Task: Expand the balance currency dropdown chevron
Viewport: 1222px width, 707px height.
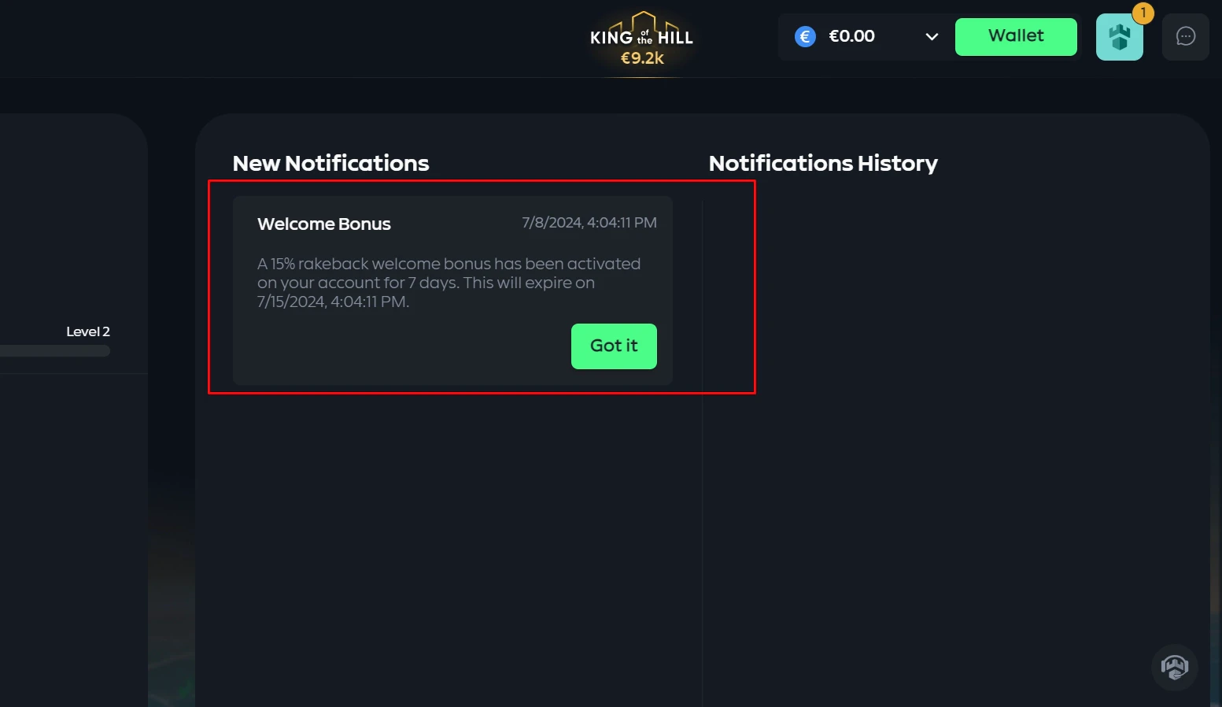Action: click(x=932, y=37)
